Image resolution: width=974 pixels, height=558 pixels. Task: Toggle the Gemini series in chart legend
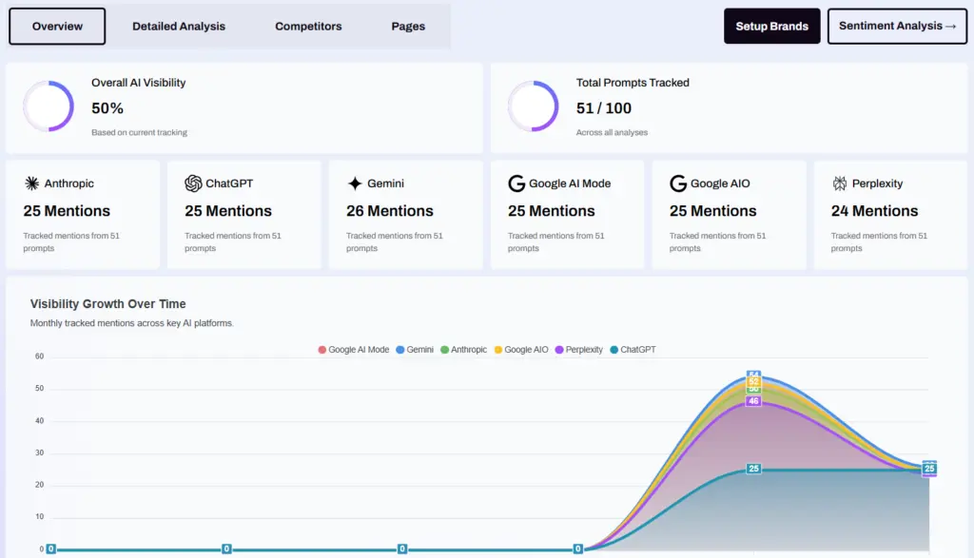(414, 350)
